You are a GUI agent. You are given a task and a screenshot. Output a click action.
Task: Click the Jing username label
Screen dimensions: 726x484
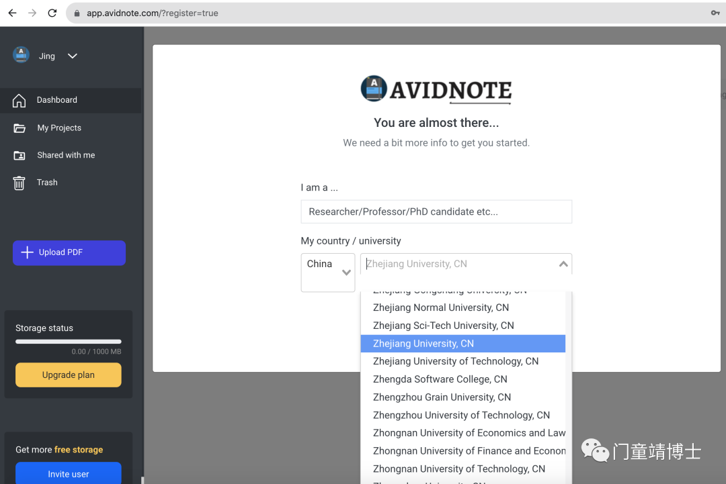point(47,56)
